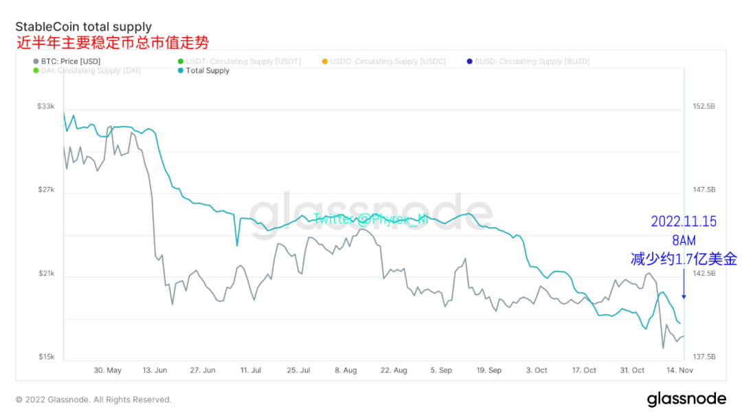Click the orange USDC legend dot

click(x=324, y=62)
